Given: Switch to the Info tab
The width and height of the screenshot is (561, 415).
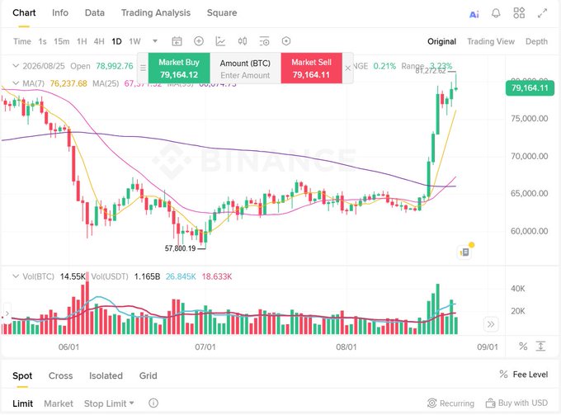Looking at the screenshot, I should (60, 12).
